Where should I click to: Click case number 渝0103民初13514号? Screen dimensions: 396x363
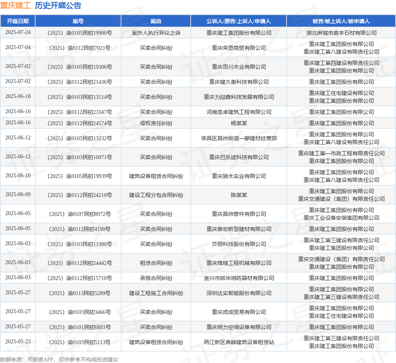click(x=80, y=97)
